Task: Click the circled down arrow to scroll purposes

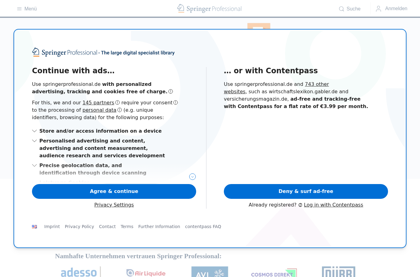Action: click(x=192, y=177)
